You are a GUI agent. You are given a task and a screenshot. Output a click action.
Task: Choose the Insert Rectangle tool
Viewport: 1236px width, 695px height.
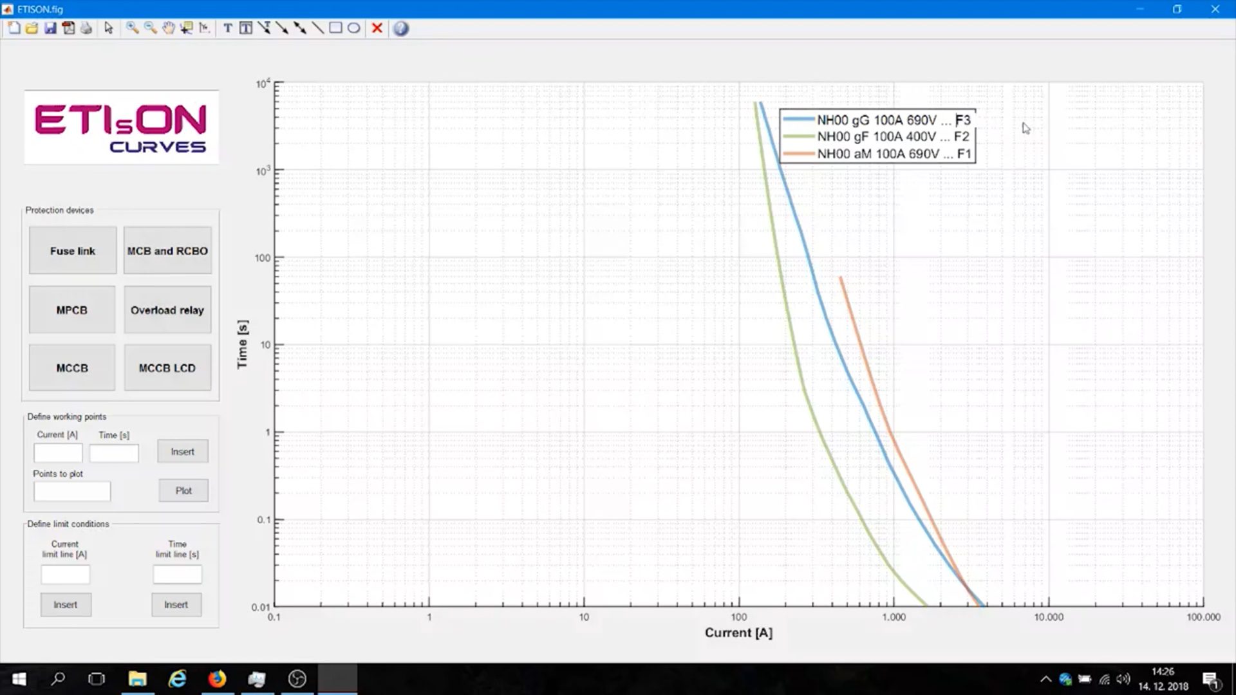(335, 28)
